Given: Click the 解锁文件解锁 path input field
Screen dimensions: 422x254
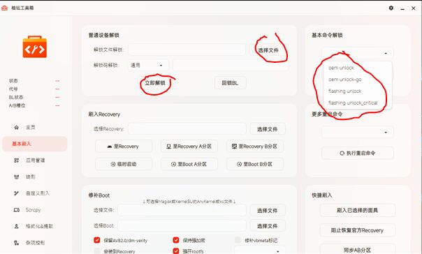Looking at the screenshot, I should 187,50.
